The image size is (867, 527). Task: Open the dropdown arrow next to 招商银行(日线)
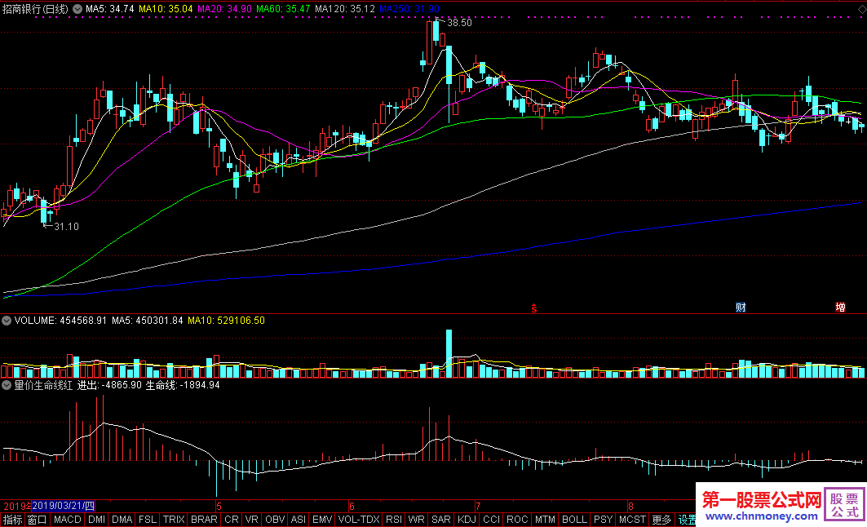(x=77, y=9)
